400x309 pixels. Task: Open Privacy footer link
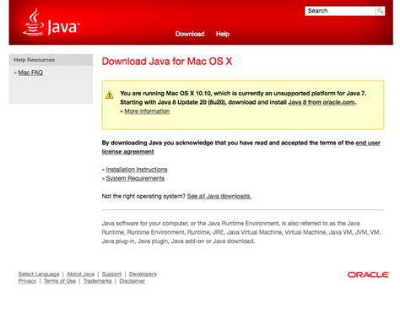[x=27, y=281]
